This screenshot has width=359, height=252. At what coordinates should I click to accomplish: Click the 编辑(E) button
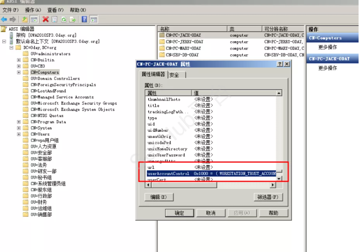pyautogui.click(x=158, y=197)
